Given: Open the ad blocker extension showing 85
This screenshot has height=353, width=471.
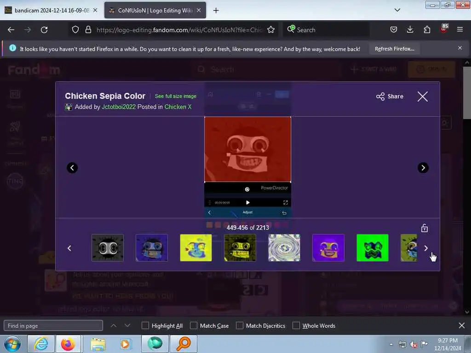Looking at the screenshot, I should point(444,29).
